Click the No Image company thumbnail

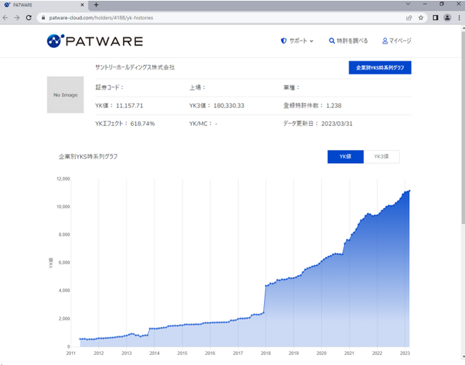(x=65, y=94)
